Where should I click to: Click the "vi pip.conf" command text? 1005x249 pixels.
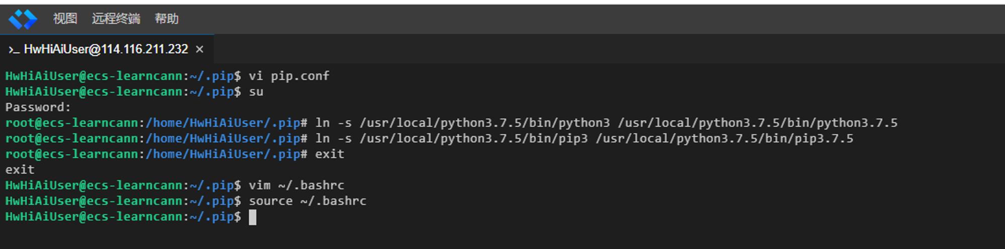pos(289,76)
